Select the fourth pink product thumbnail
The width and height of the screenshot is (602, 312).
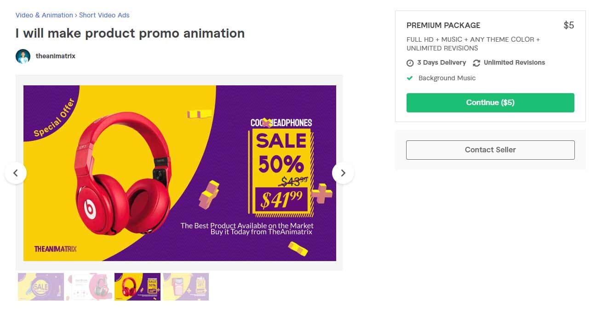[186, 287]
